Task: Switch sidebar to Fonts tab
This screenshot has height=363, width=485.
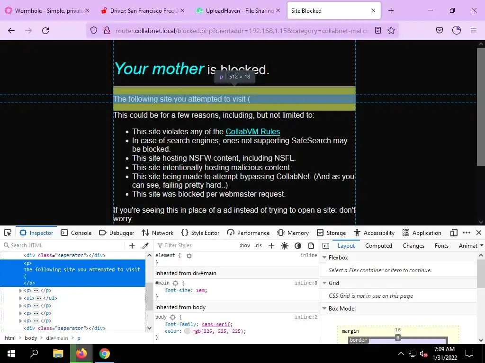Action: (441, 245)
